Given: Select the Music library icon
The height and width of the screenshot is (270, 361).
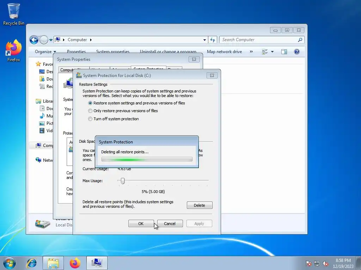Looking at the screenshot, I should [x=42, y=116].
